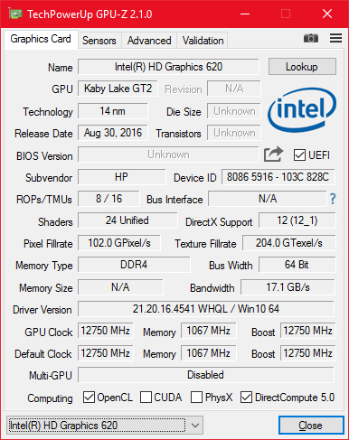Click the BIOS export share icon

point(274,154)
